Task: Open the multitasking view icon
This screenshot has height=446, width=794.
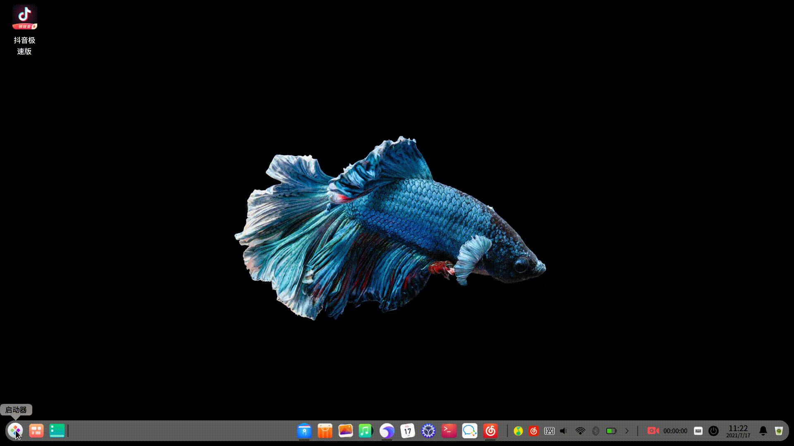Action: [x=36, y=431]
